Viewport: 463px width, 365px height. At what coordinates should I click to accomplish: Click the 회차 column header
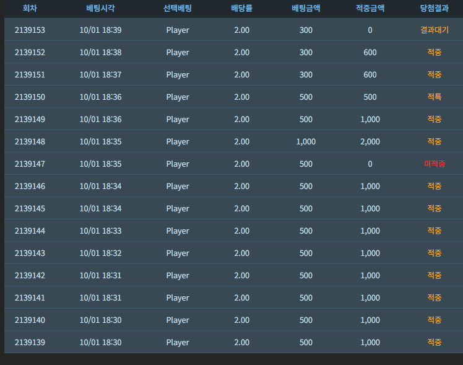coord(30,8)
